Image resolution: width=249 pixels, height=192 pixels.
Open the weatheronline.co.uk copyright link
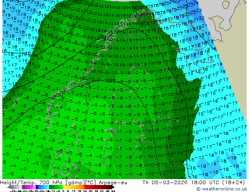(x=222, y=189)
